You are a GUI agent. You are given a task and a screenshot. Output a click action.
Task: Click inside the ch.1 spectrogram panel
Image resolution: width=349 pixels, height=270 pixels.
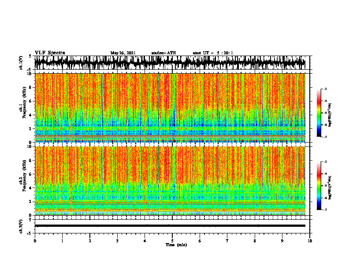(170, 108)
